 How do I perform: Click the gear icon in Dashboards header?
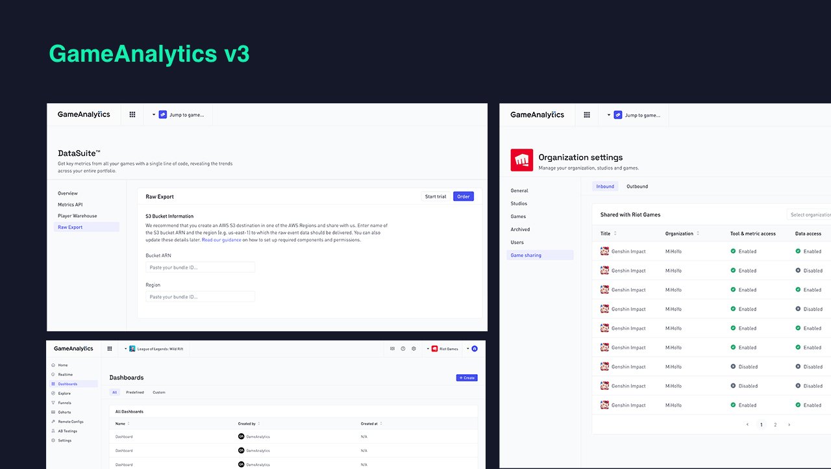(x=414, y=349)
